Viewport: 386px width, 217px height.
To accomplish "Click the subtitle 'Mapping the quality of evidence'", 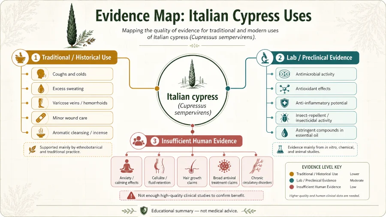I will 200,34.
